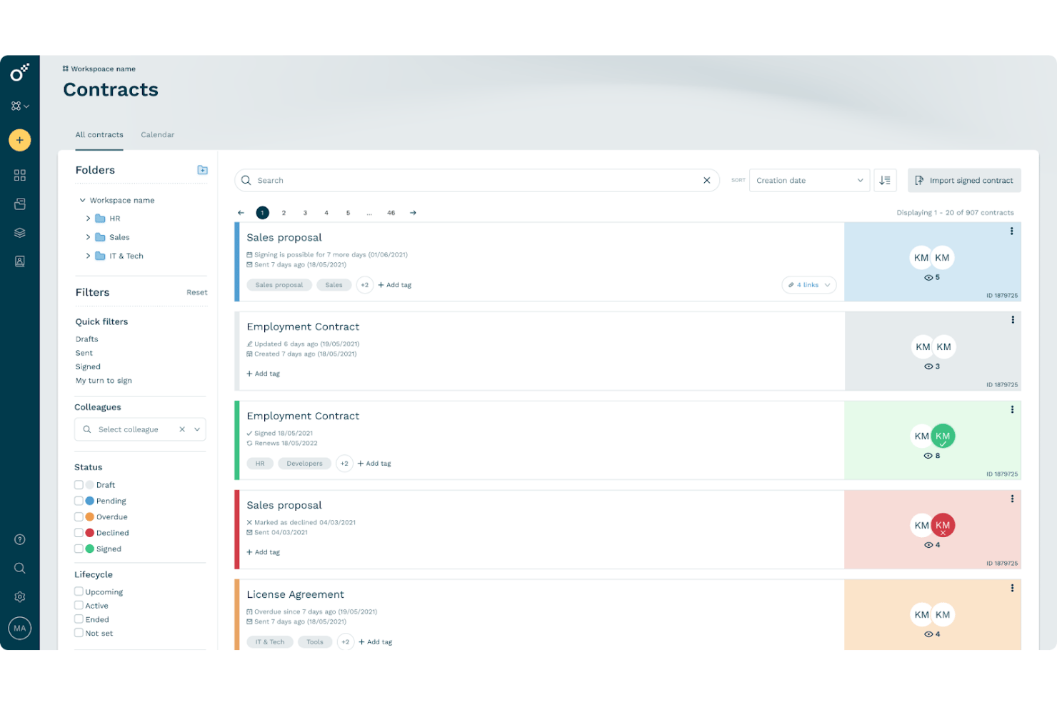Open the settings gear icon
Viewport: 1057px width, 705px height.
click(20, 596)
